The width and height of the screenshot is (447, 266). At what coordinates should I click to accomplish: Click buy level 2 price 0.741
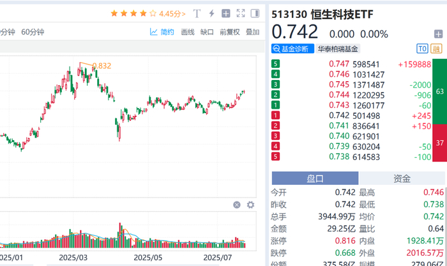(339, 126)
